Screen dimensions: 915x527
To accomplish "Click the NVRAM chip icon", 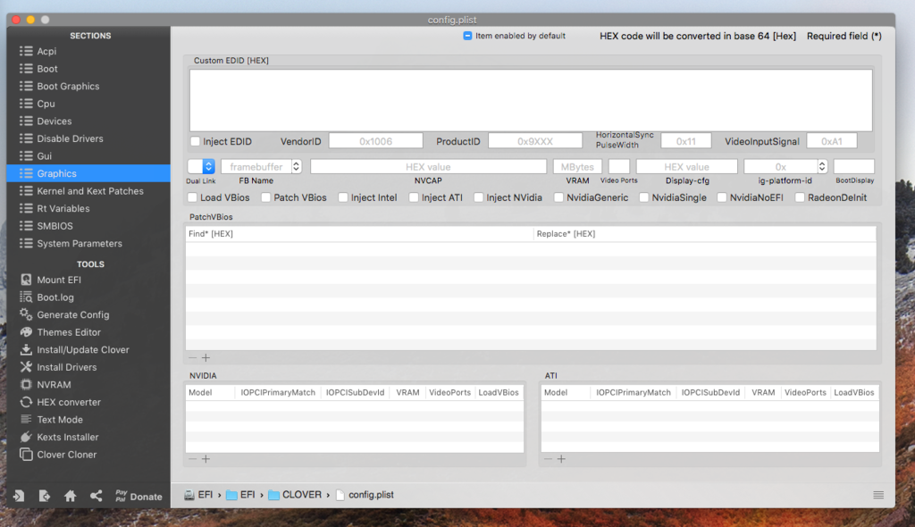I will tap(26, 385).
